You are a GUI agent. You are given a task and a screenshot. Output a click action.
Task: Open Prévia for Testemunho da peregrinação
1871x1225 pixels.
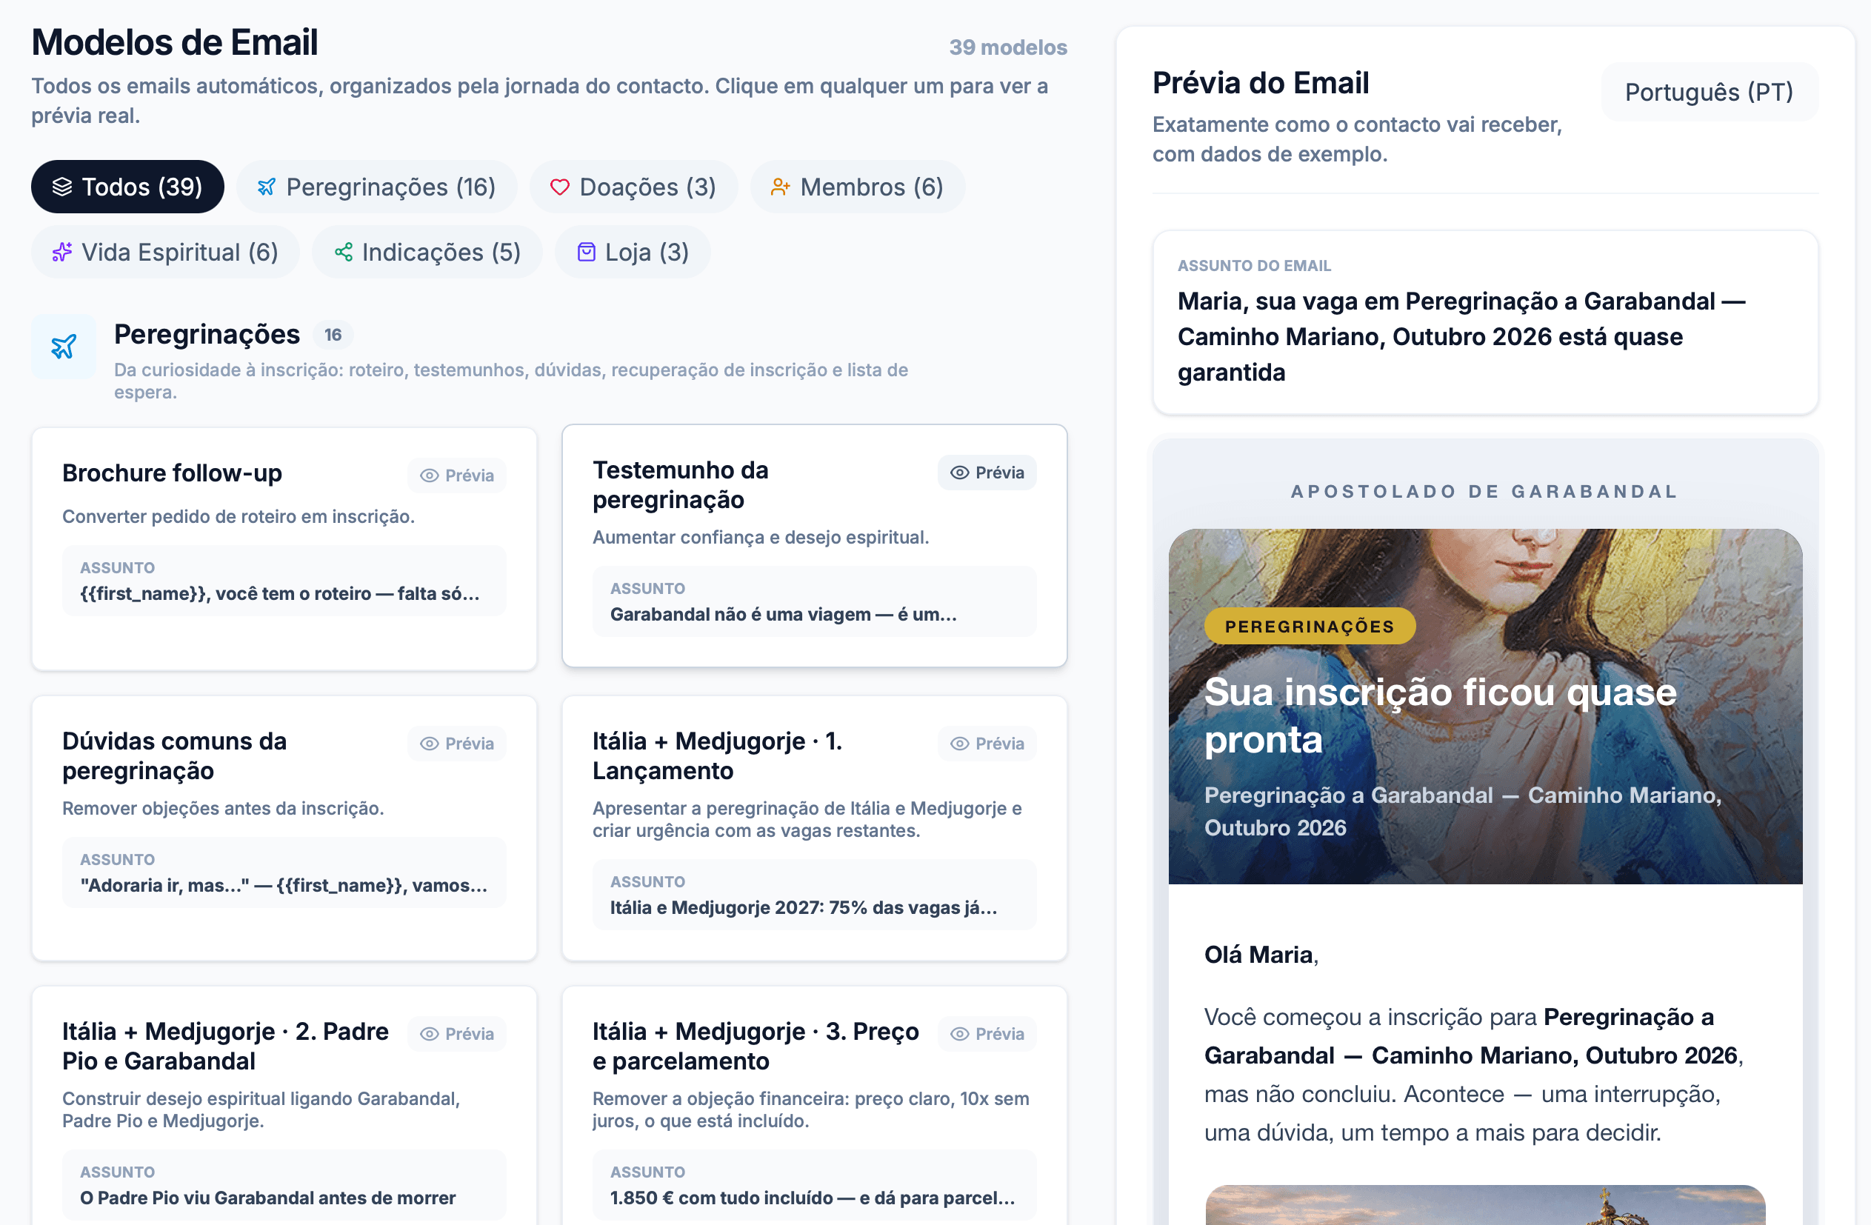987,472
